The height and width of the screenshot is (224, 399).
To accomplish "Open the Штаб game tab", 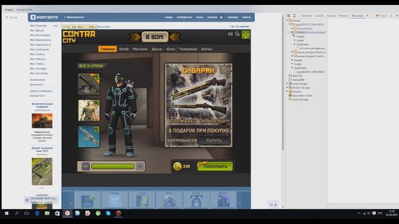I will 124,49.
